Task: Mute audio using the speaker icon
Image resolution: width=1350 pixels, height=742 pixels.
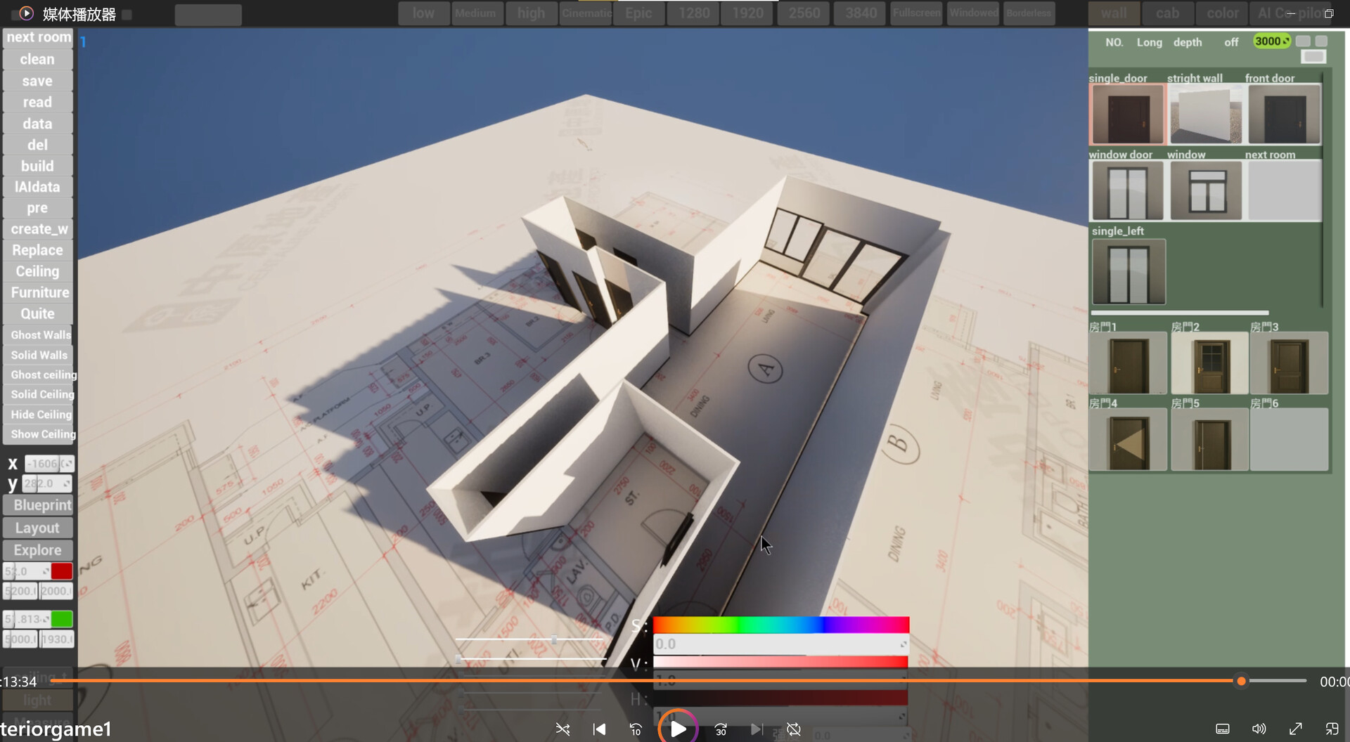Action: [1259, 729]
